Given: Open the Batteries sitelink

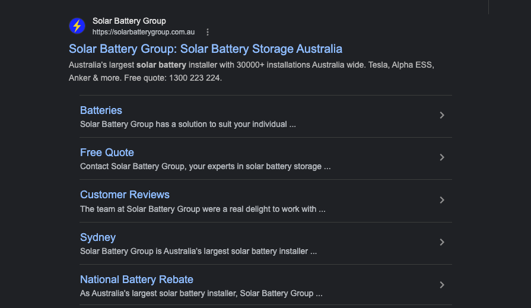Looking at the screenshot, I should coord(101,110).
